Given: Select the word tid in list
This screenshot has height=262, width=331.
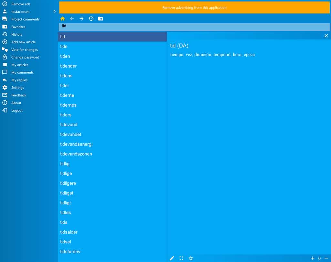Looking at the screenshot, I should [112, 37].
